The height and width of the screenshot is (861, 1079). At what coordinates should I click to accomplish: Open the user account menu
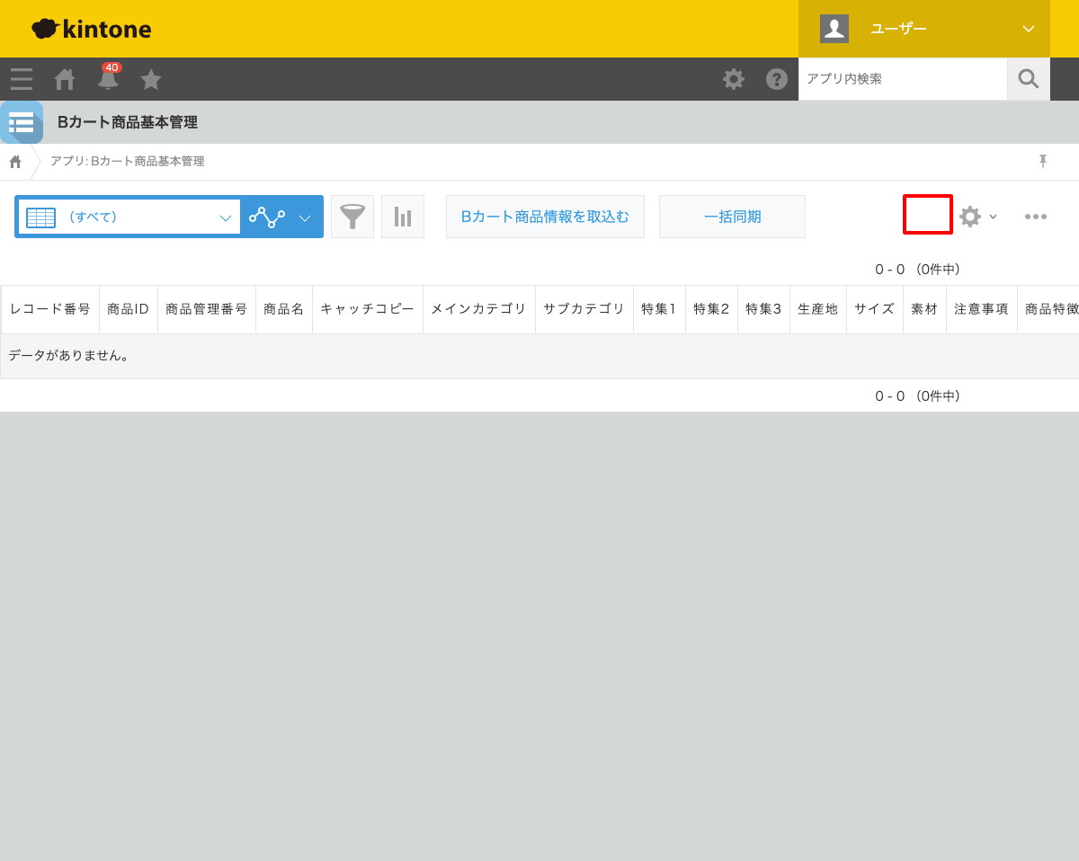pyautogui.click(x=923, y=28)
